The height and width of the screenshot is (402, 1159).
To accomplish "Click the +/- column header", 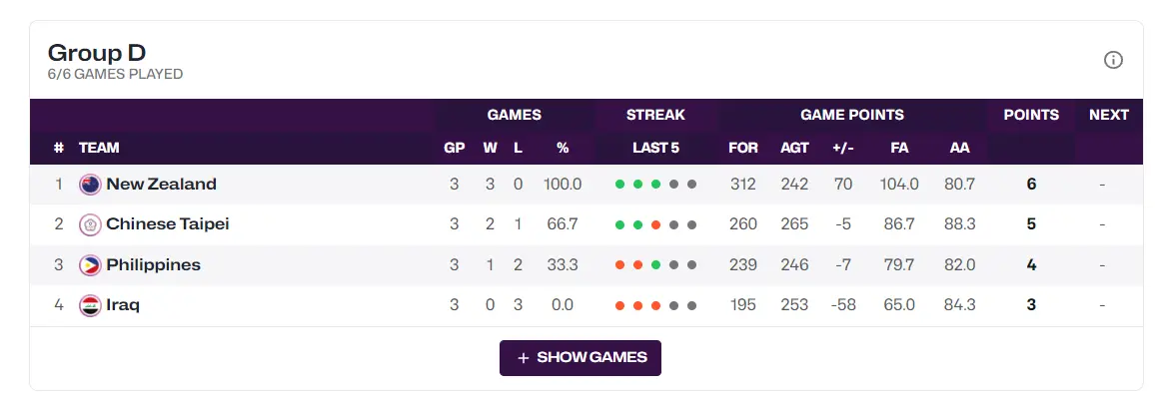I will point(843,148).
